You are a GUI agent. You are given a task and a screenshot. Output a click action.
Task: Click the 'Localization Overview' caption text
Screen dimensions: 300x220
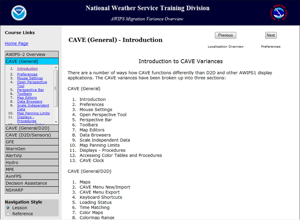tap(225, 46)
